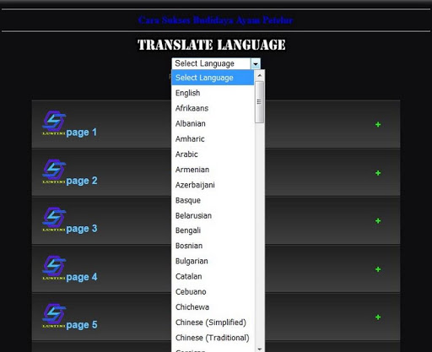The height and width of the screenshot is (352, 432).
Task: Expand page 4 with its green plus
Action: (378, 269)
